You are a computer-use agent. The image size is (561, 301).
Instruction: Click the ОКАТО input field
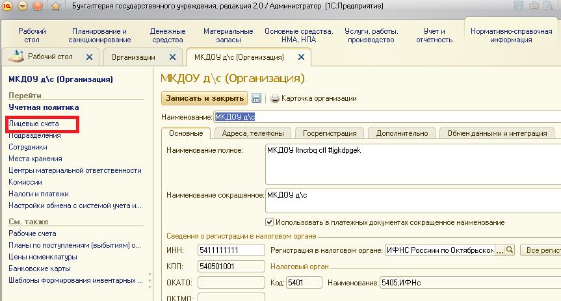click(x=231, y=282)
